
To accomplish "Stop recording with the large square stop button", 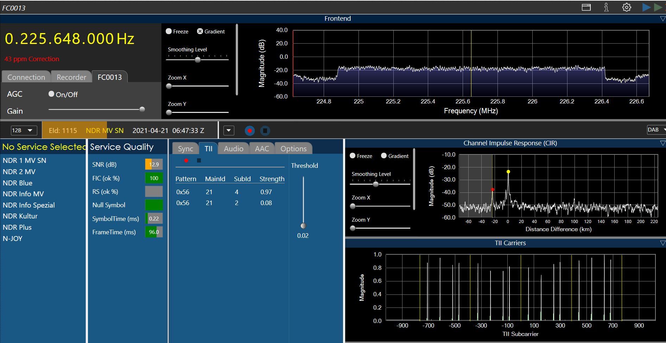I will coord(265,131).
